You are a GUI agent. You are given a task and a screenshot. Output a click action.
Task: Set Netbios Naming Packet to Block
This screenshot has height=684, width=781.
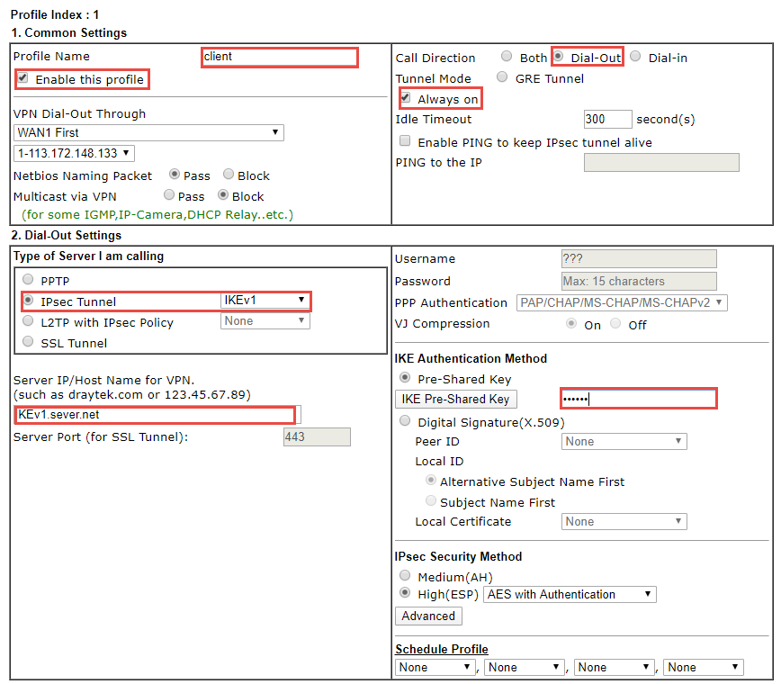tap(229, 175)
